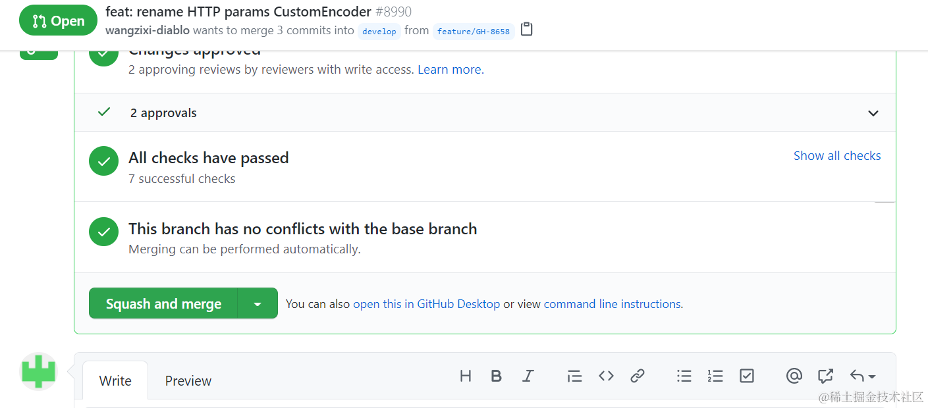Click pull request number #8990
Screen dimensions: 928x408
[x=394, y=12]
